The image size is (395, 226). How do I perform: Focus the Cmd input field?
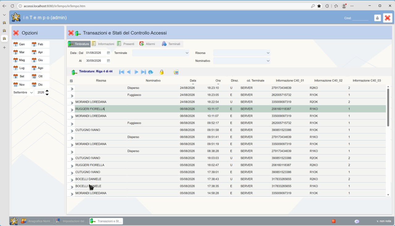point(360,18)
